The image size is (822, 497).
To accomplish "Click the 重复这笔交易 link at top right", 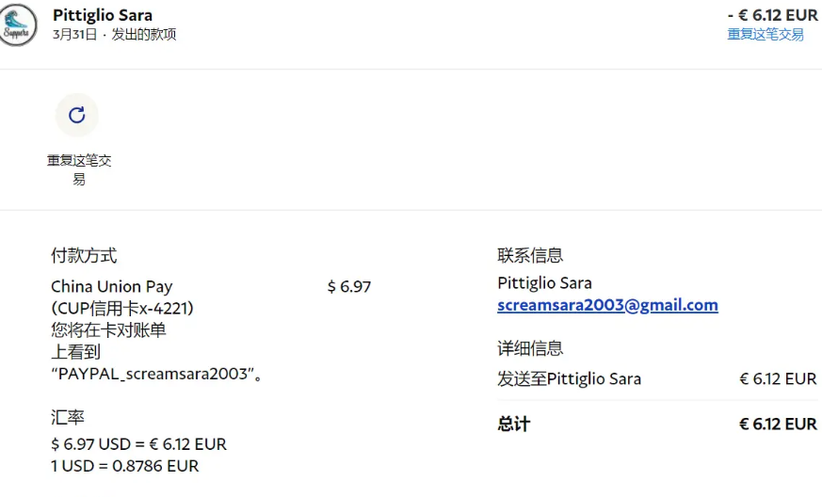I will click(x=765, y=35).
